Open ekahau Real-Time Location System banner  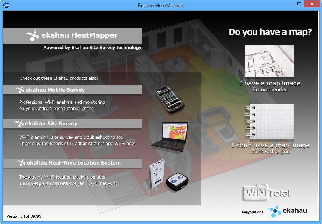[73, 163]
